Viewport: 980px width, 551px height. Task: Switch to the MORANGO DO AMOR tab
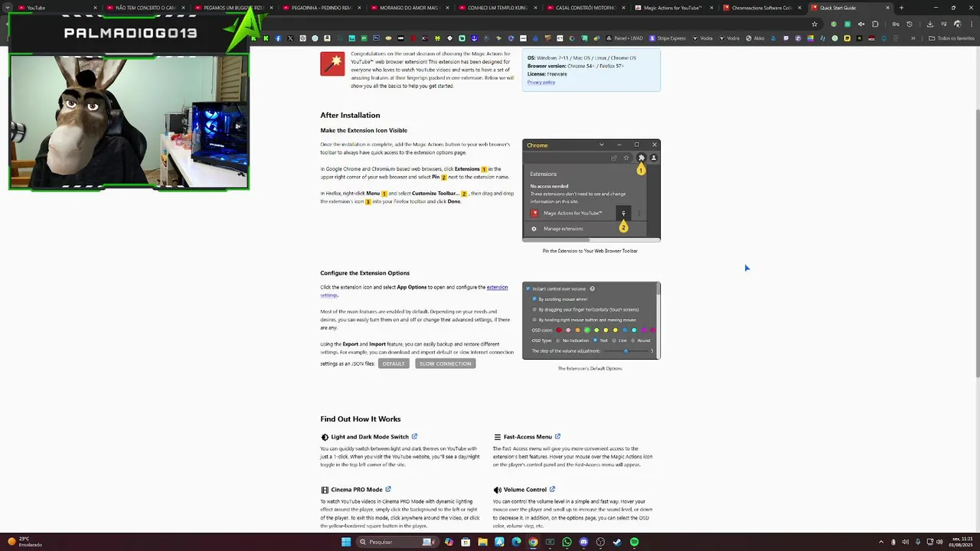pyautogui.click(x=410, y=8)
